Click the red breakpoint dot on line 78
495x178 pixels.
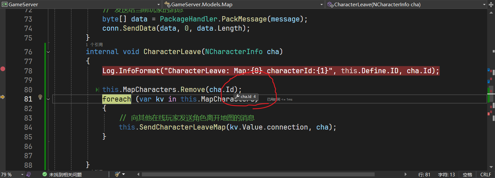(x=3, y=69)
